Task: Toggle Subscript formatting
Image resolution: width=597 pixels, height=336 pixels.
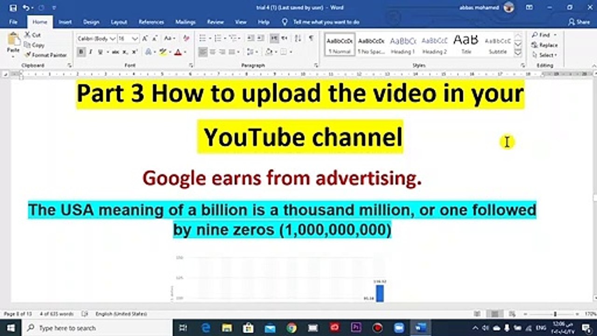Action: tap(125, 52)
